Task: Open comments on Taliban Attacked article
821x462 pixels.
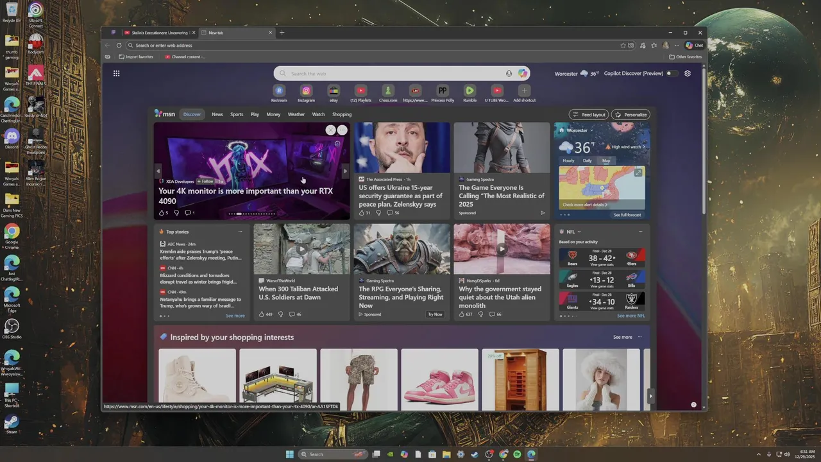Action: tap(295, 314)
